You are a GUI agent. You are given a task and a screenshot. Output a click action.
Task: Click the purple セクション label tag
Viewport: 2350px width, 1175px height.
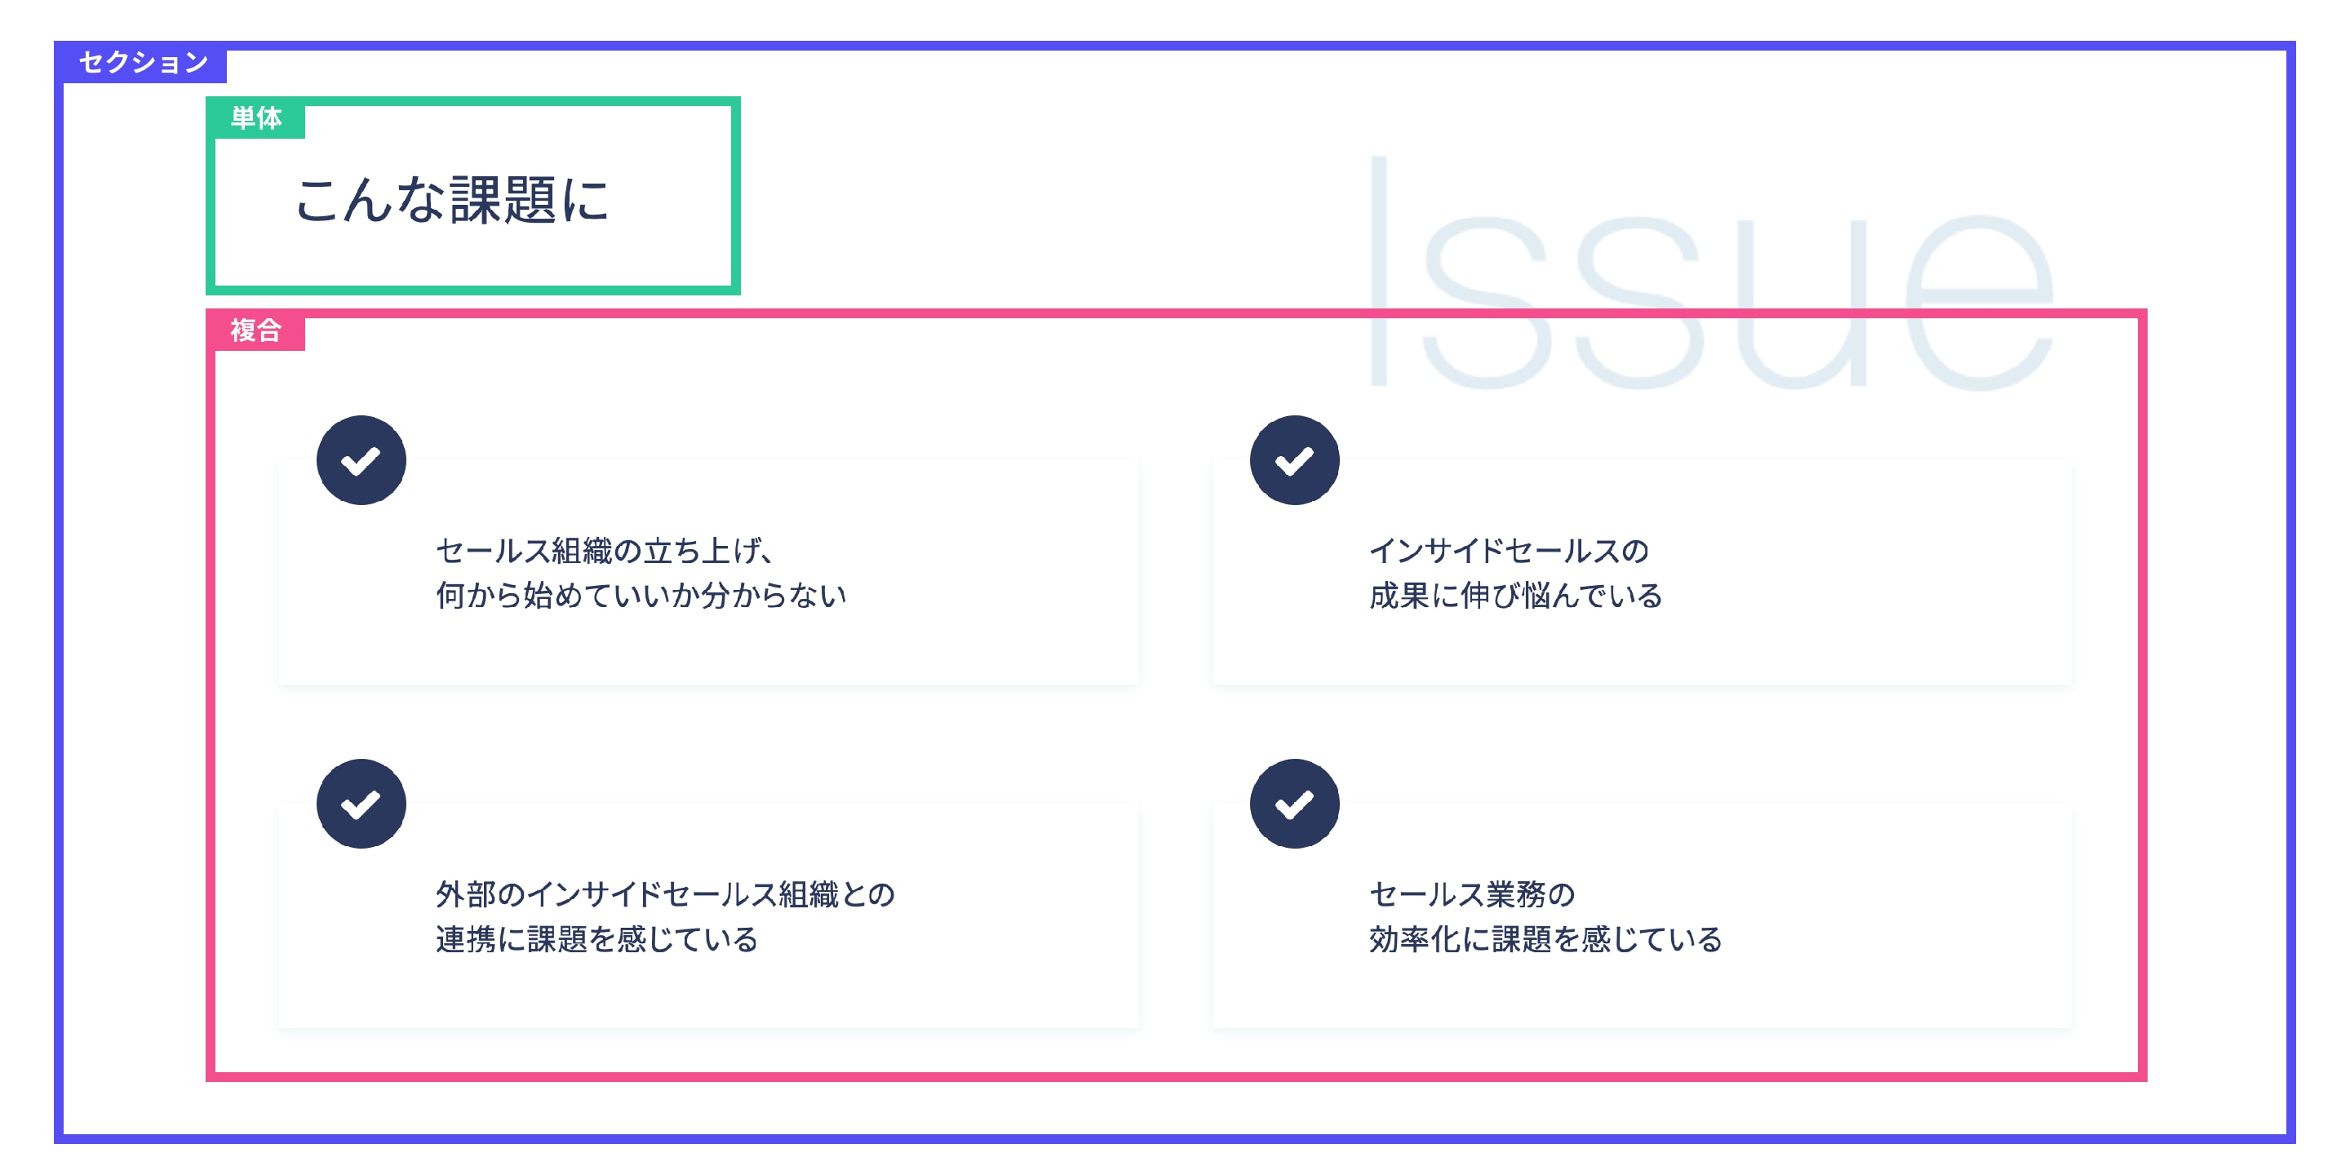[x=144, y=62]
